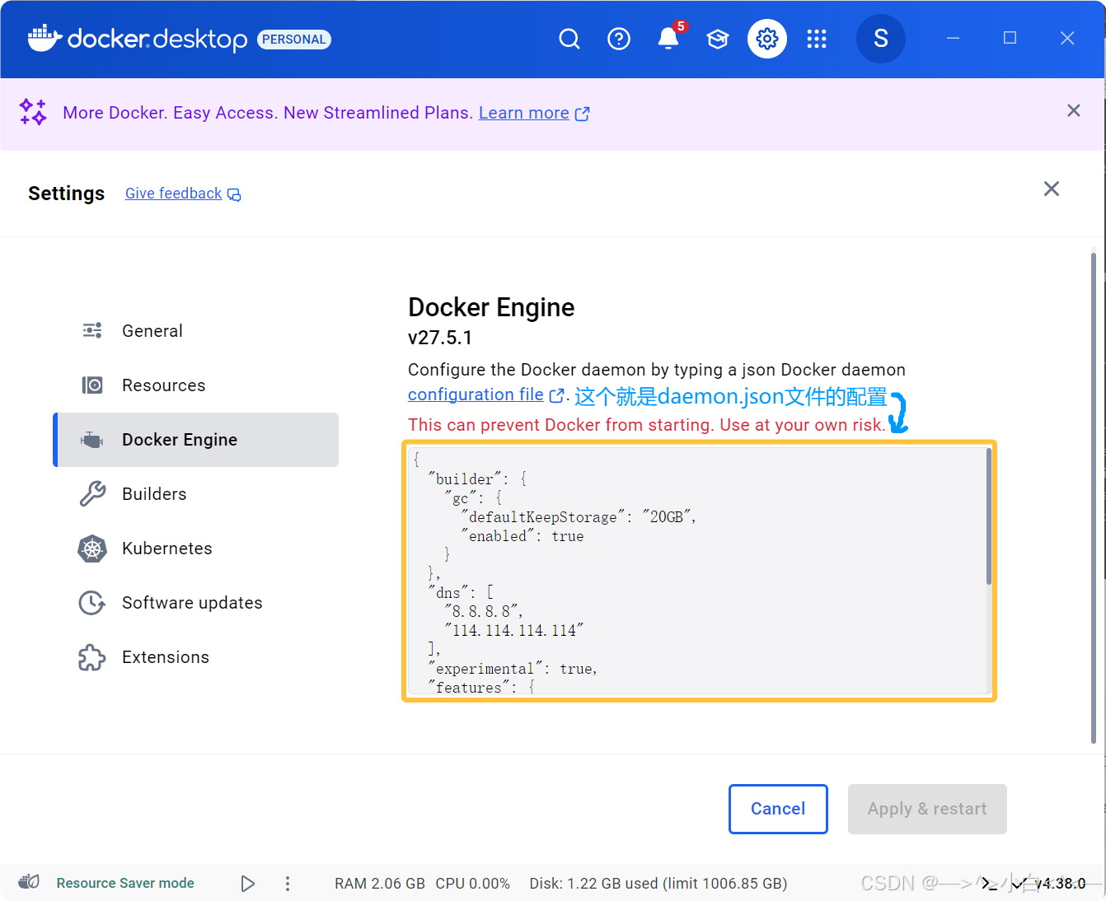Click the Builders wrench icon
This screenshot has width=1106, height=901.
tap(92, 494)
